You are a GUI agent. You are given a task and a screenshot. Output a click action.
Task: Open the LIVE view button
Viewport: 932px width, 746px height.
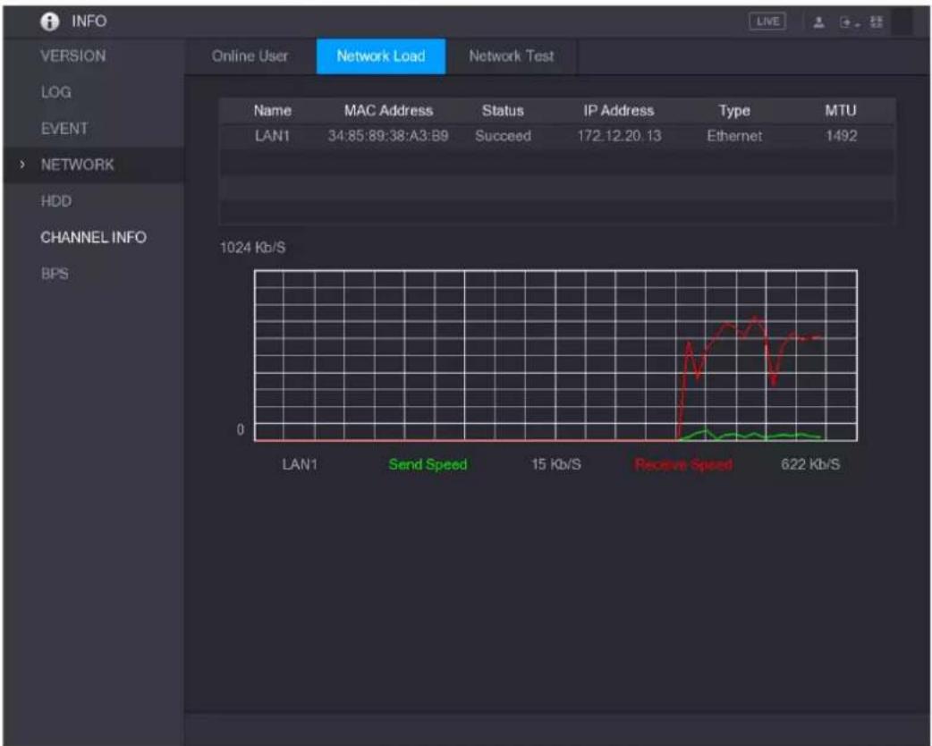(x=767, y=22)
